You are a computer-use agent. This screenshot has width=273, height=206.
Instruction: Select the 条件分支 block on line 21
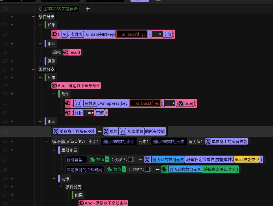coord(47,17)
